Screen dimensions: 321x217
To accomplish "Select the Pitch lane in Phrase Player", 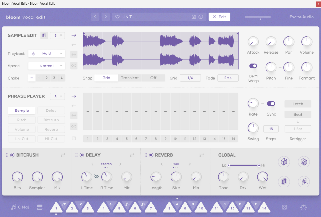I will pyautogui.click(x=22, y=120).
